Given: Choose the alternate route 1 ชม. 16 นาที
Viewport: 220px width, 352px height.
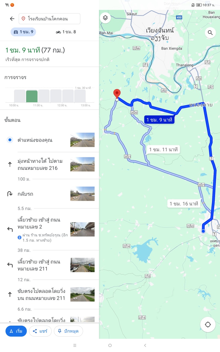Looking at the screenshot, I should point(184,204).
